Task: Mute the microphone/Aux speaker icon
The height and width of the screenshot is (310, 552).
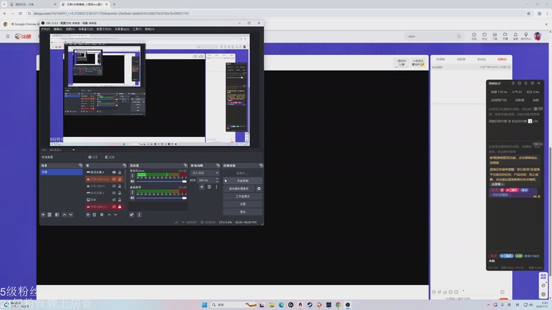Action: click(132, 181)
